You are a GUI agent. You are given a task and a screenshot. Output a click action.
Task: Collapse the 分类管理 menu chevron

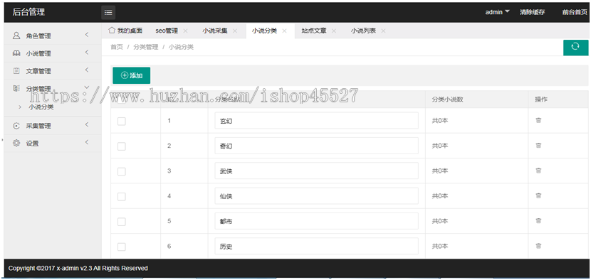point(87,87)
